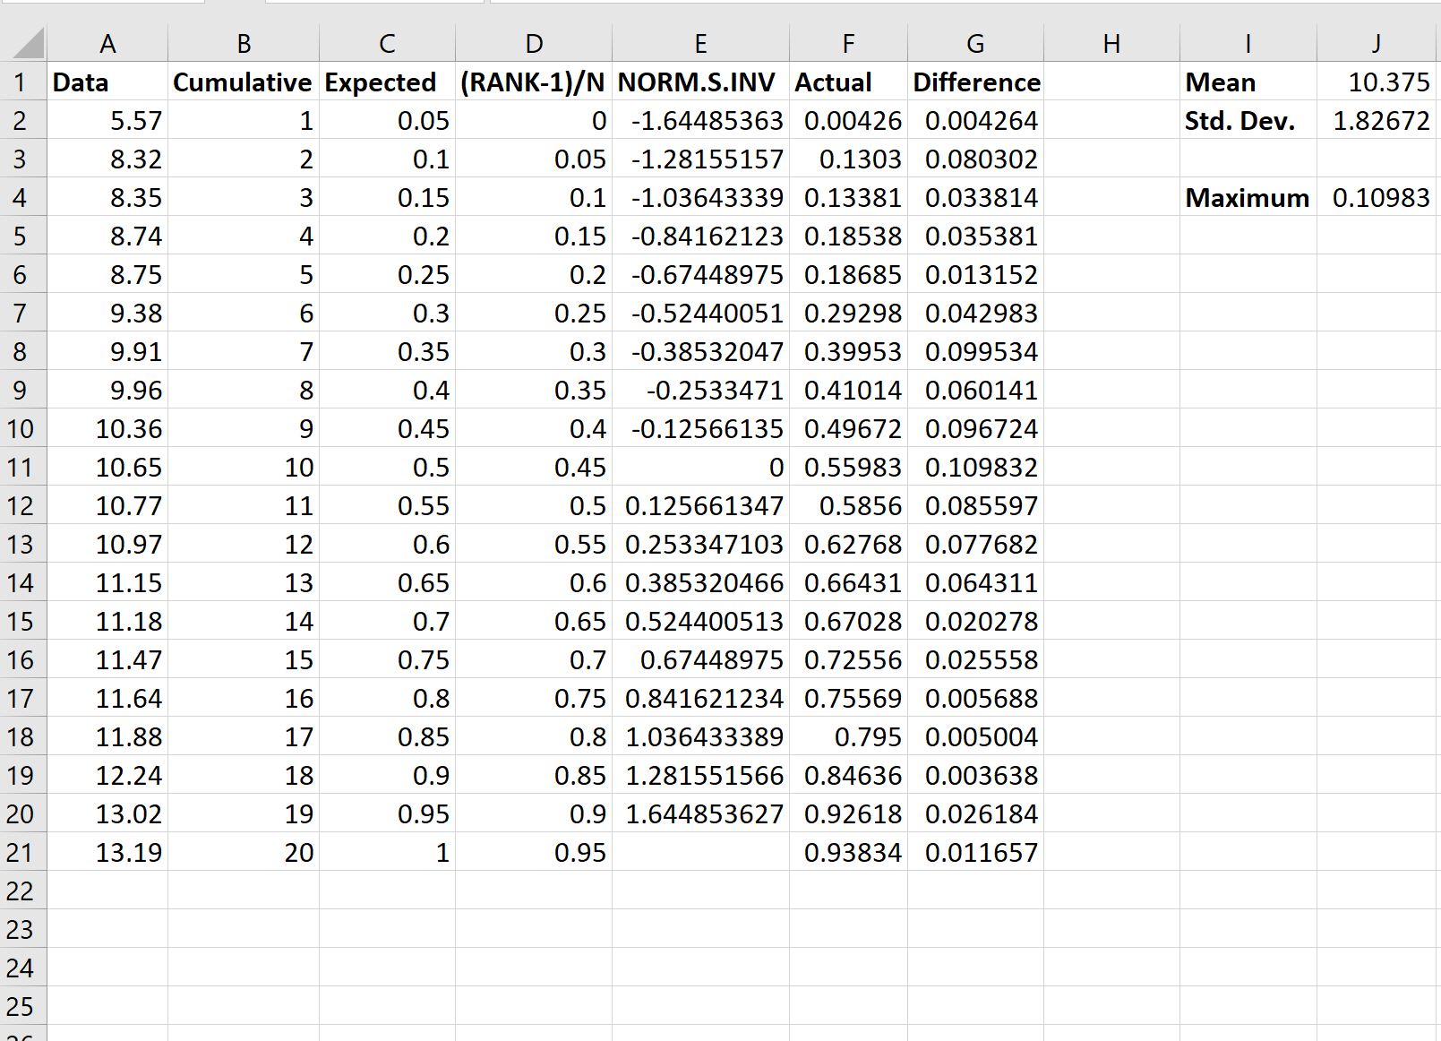The image size is (1441, 1041).
Task: Select the Actual value 0.93834 in row 21
Action: click(x=848, y=852)
